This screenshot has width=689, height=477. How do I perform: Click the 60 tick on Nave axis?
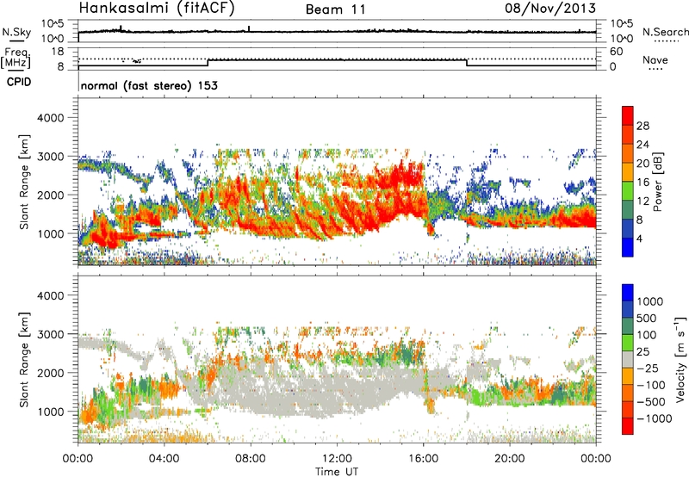click(616, 52)
